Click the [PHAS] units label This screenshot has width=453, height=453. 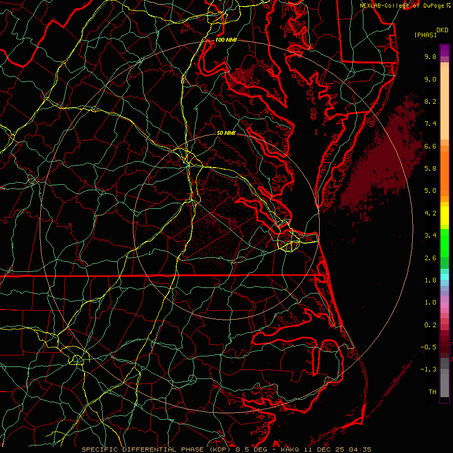click(x=425, y=35)
